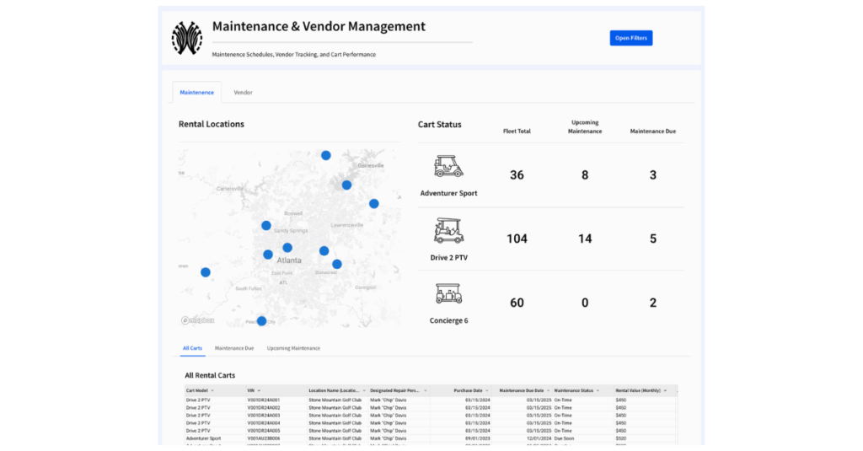Click the map marker beside Sandy Springs
The height and width of the screenshot is (451, 863).
(265, 225)
